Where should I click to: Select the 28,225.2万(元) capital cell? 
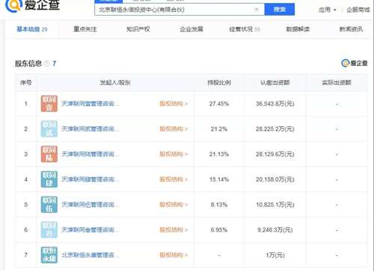point(275,128)
